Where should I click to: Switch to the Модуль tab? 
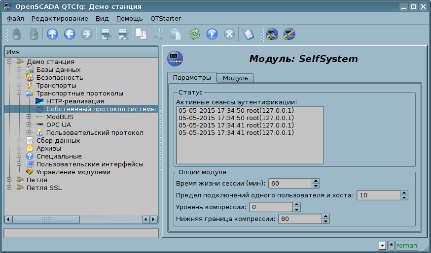pos(235,78)
